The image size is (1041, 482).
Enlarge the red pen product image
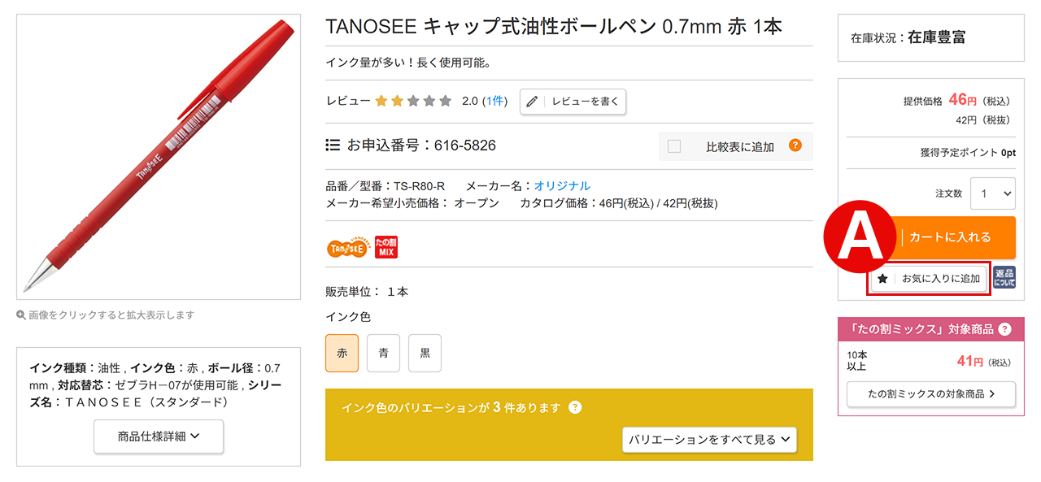[x=159, y=157]
